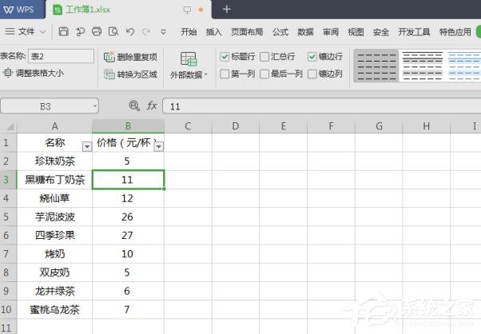481x334 pixels.
Task: Toggle the Header Row (标题行) checkbox
Action: (x=225, y=58)
